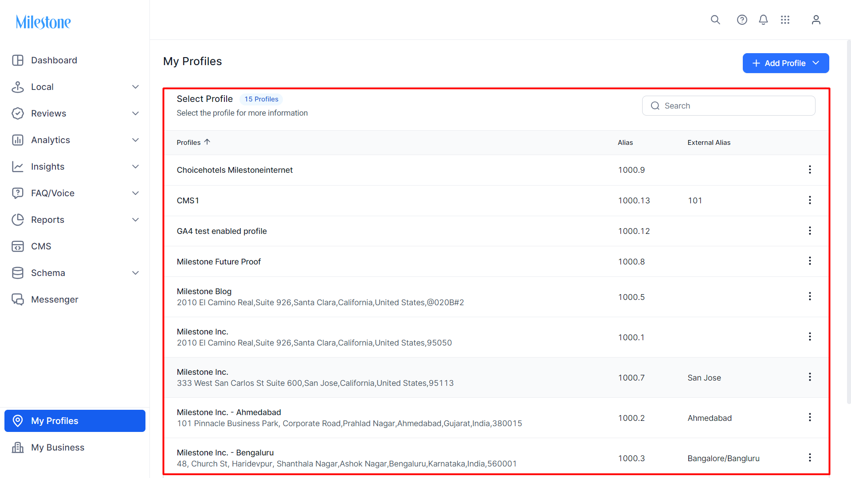
Task: Open more options for GA4 test enabled profile
Action: click(x=810, y=231)
